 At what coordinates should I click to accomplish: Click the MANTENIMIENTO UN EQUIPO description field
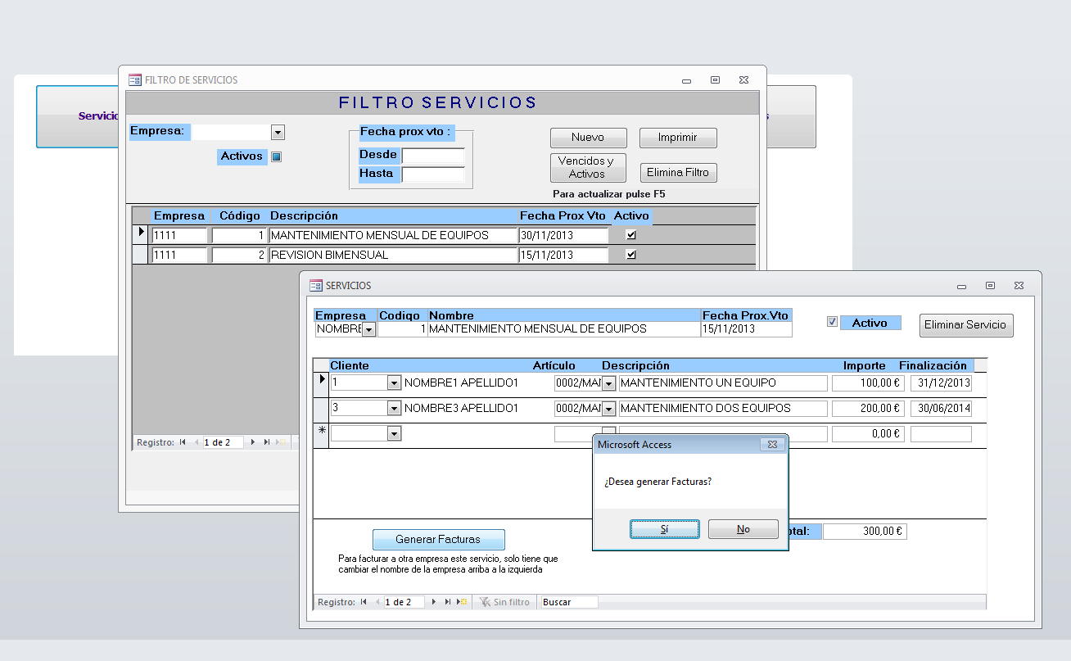[723, 383]
